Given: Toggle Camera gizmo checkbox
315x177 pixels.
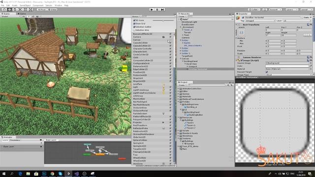Looking at the screenshot, I should (x=170, y=37).
